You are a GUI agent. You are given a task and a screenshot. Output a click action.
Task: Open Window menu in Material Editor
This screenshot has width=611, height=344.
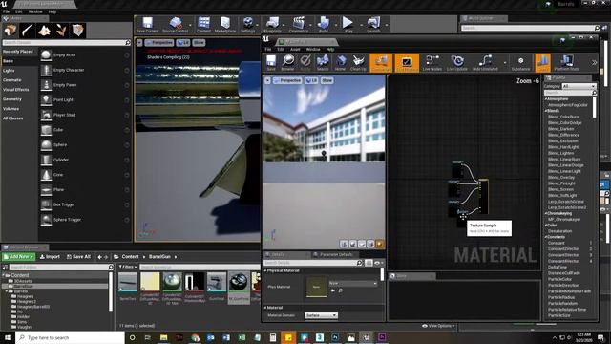tap(313, 49)
